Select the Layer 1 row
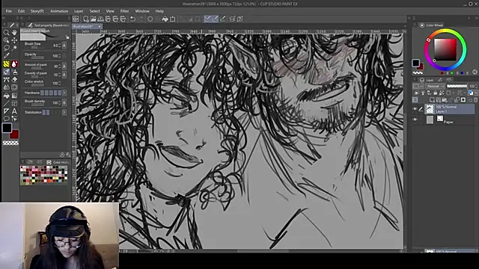The height and width of the screenshot is (269, 479). pos(450,109)
